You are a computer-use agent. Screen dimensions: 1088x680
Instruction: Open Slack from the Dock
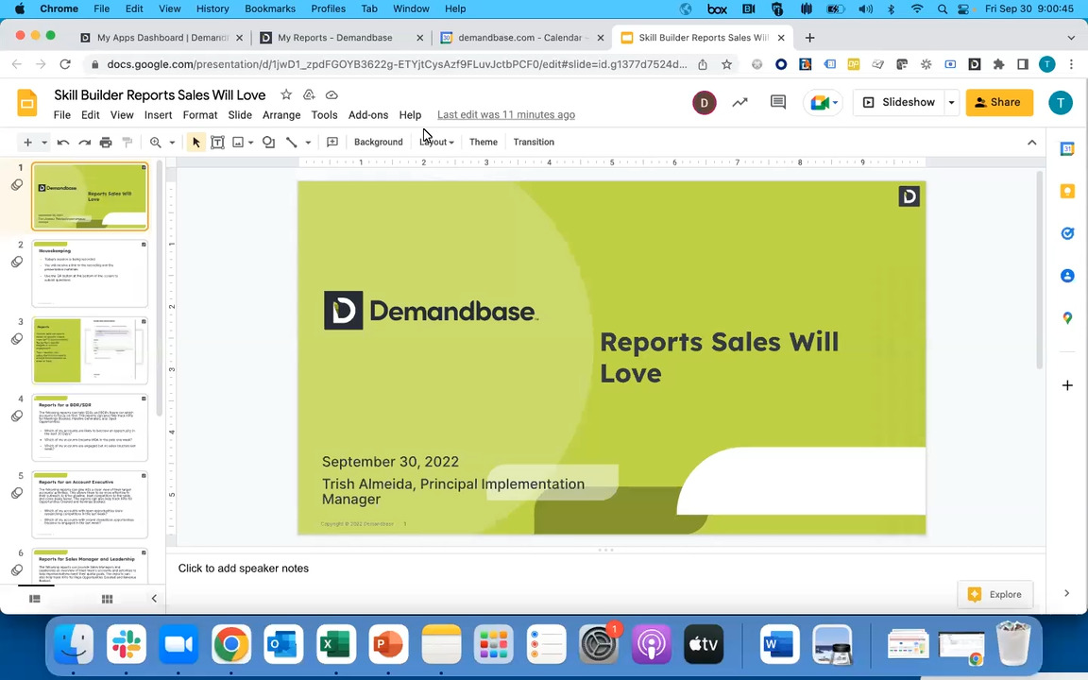pos(127,645)
